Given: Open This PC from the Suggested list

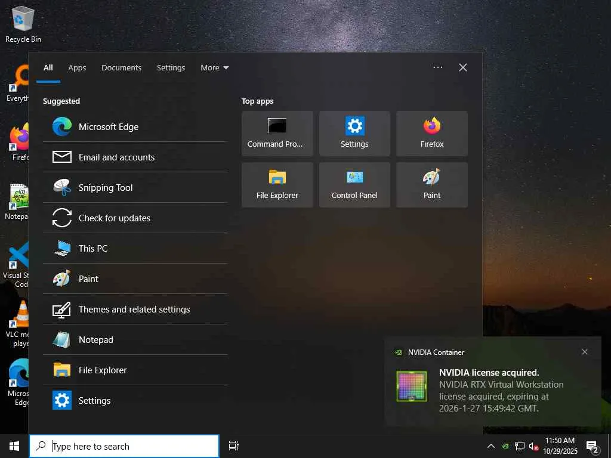Looking at the screenshot, I should click(135, 248).
